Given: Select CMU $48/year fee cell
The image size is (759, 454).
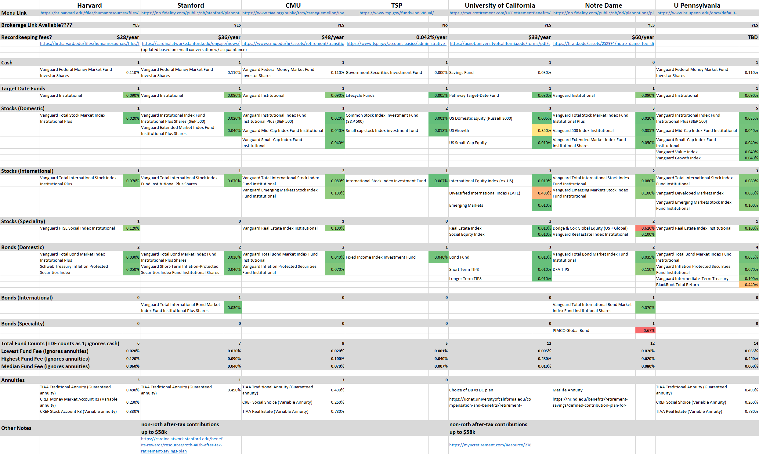Looking at the screenshot, I should point(332,37).
